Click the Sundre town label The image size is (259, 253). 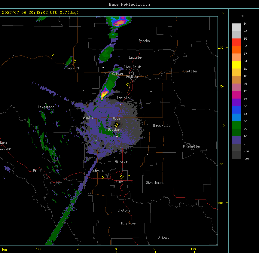coord(88,117)
